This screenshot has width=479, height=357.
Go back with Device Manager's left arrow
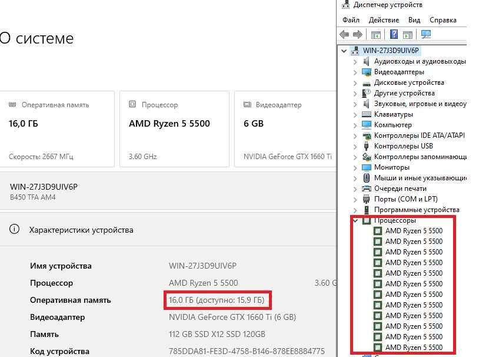(x=344, y=34)
